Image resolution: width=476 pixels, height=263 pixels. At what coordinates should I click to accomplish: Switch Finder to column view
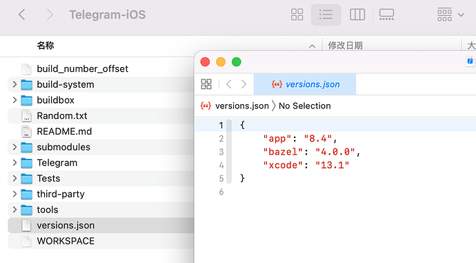point(357,14)
